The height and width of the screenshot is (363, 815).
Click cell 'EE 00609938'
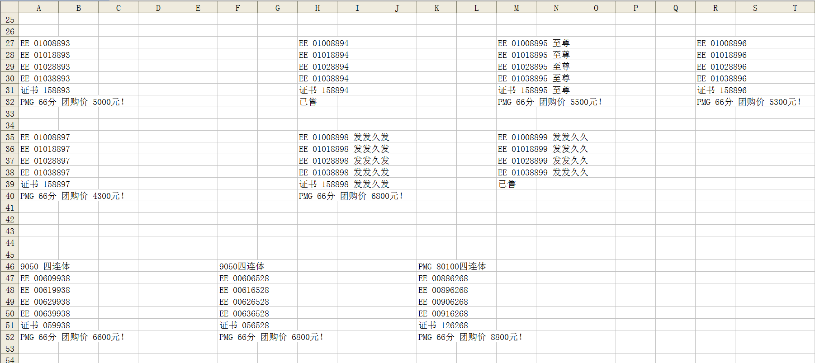pos(45,278)
